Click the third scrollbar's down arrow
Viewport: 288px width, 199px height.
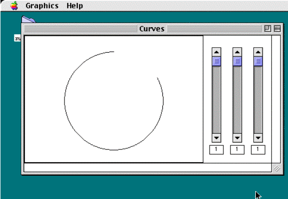tap(258, 137)
